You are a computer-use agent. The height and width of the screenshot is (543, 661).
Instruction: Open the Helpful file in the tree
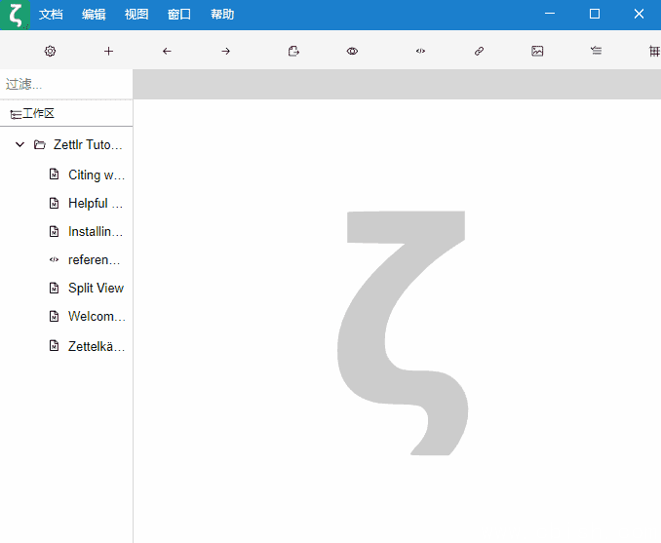(x=95, y=204)
